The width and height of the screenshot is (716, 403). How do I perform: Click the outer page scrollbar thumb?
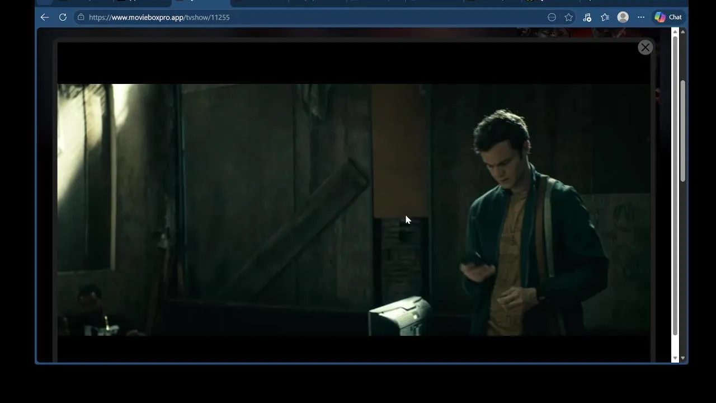tap(682, 131)
